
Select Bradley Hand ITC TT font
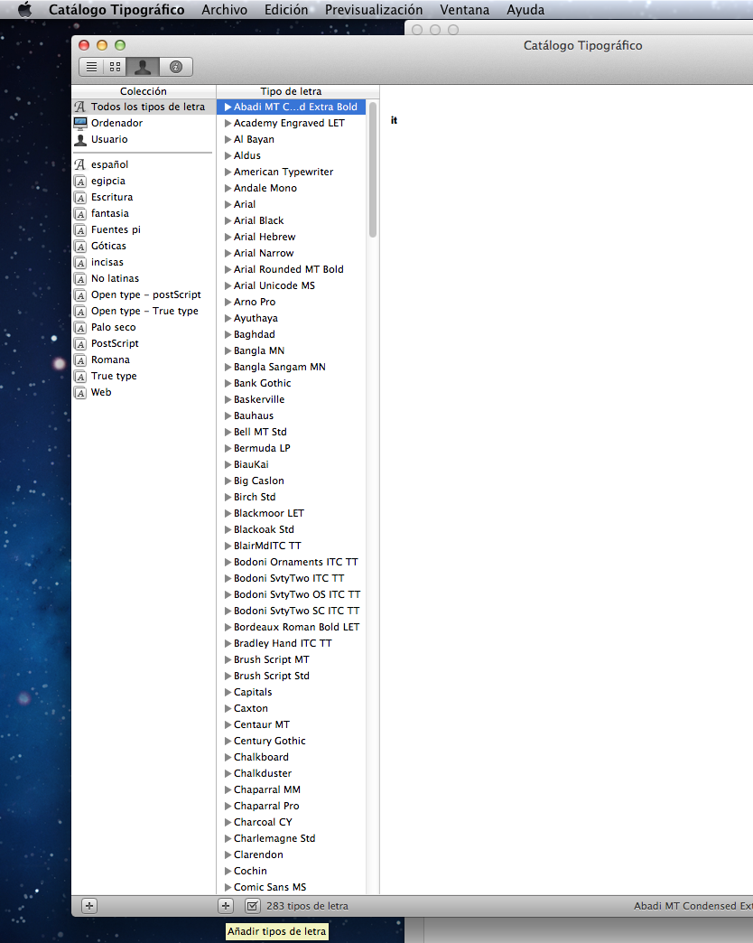[x=283, y=643]
